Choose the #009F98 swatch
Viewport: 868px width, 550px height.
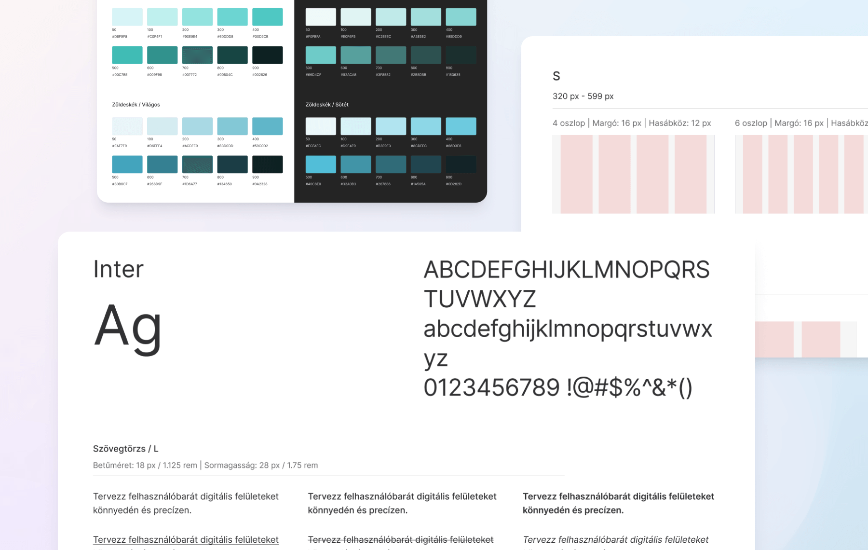[163, 55]
